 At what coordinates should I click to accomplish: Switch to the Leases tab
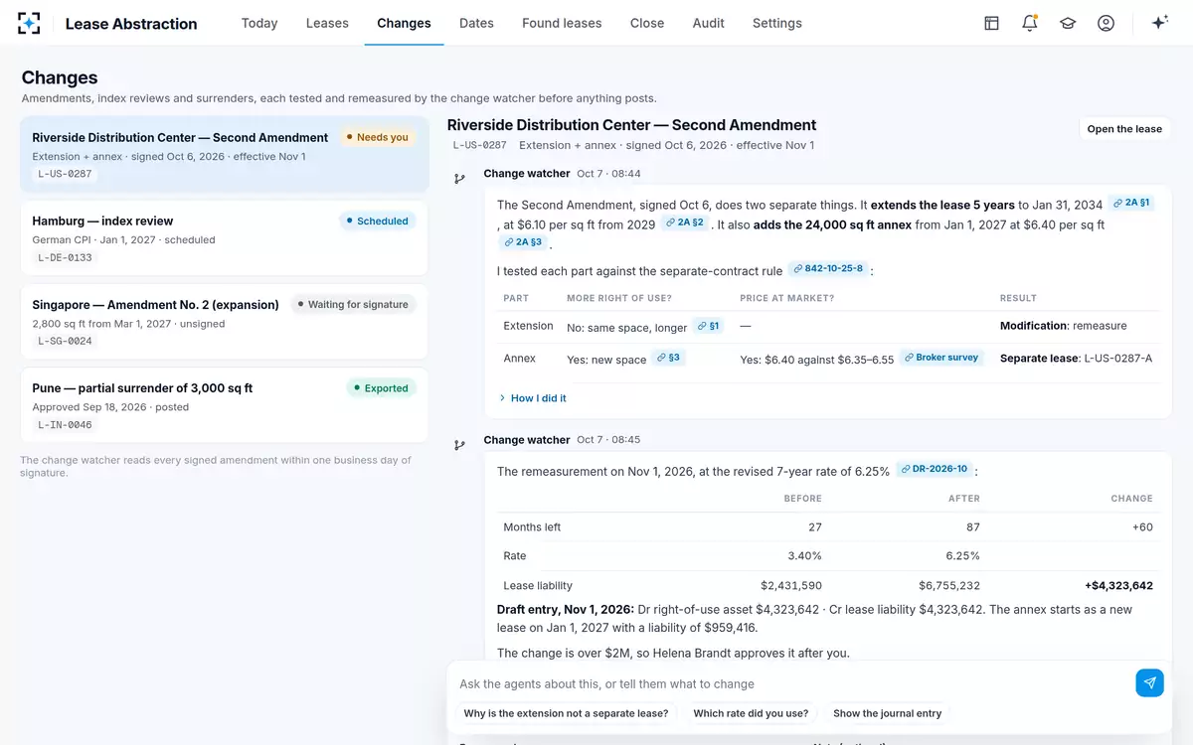[327, 23]
